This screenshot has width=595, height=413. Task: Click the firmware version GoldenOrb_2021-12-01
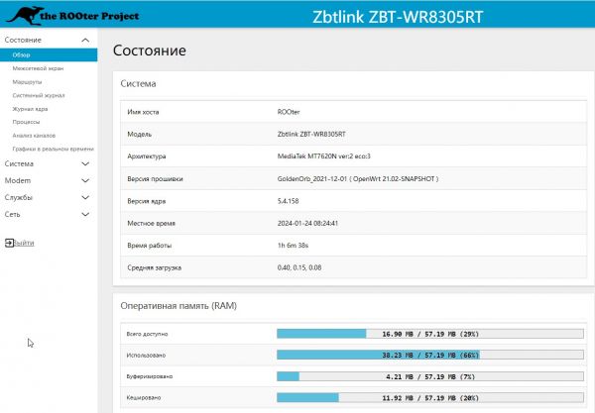(358, 179)
